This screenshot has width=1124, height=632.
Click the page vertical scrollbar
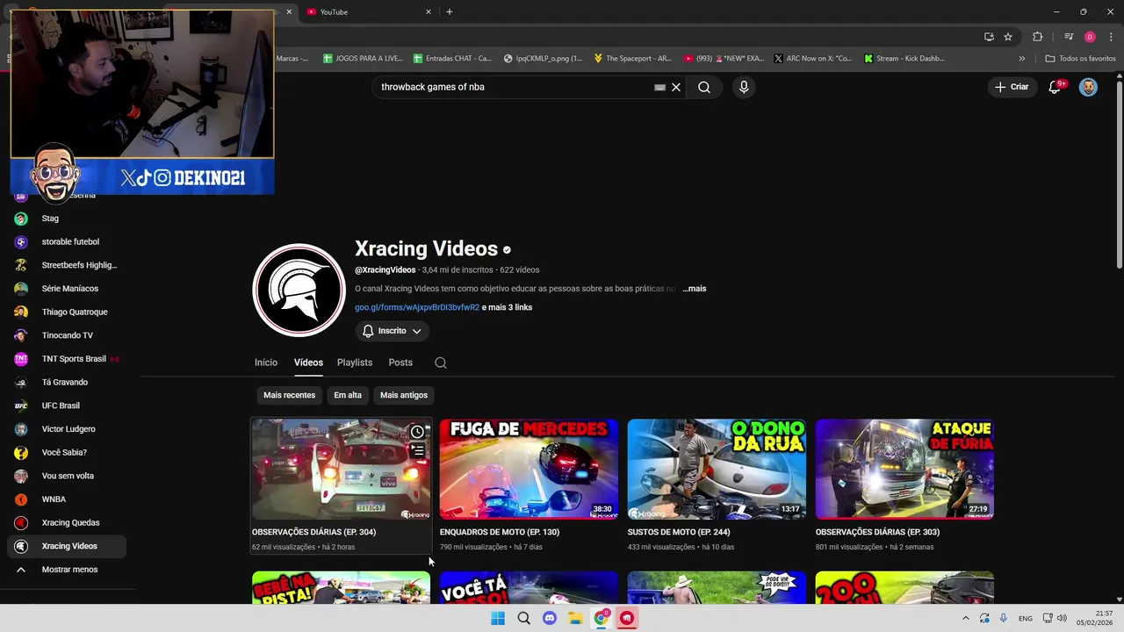point(1119,176)
